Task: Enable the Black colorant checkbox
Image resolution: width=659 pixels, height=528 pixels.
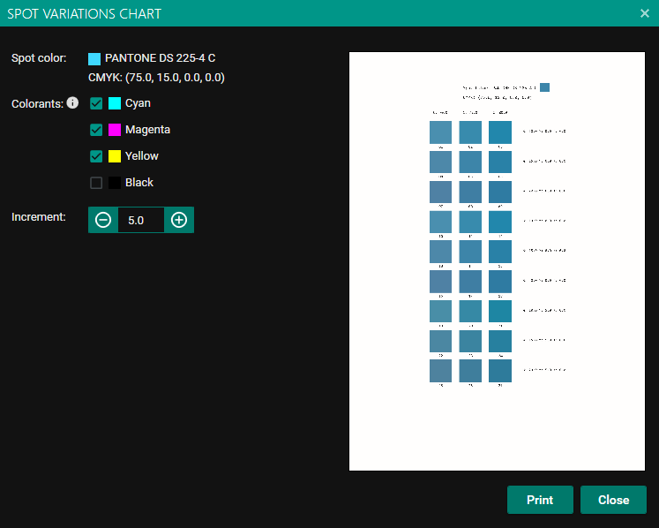Action: coord(96,183)
